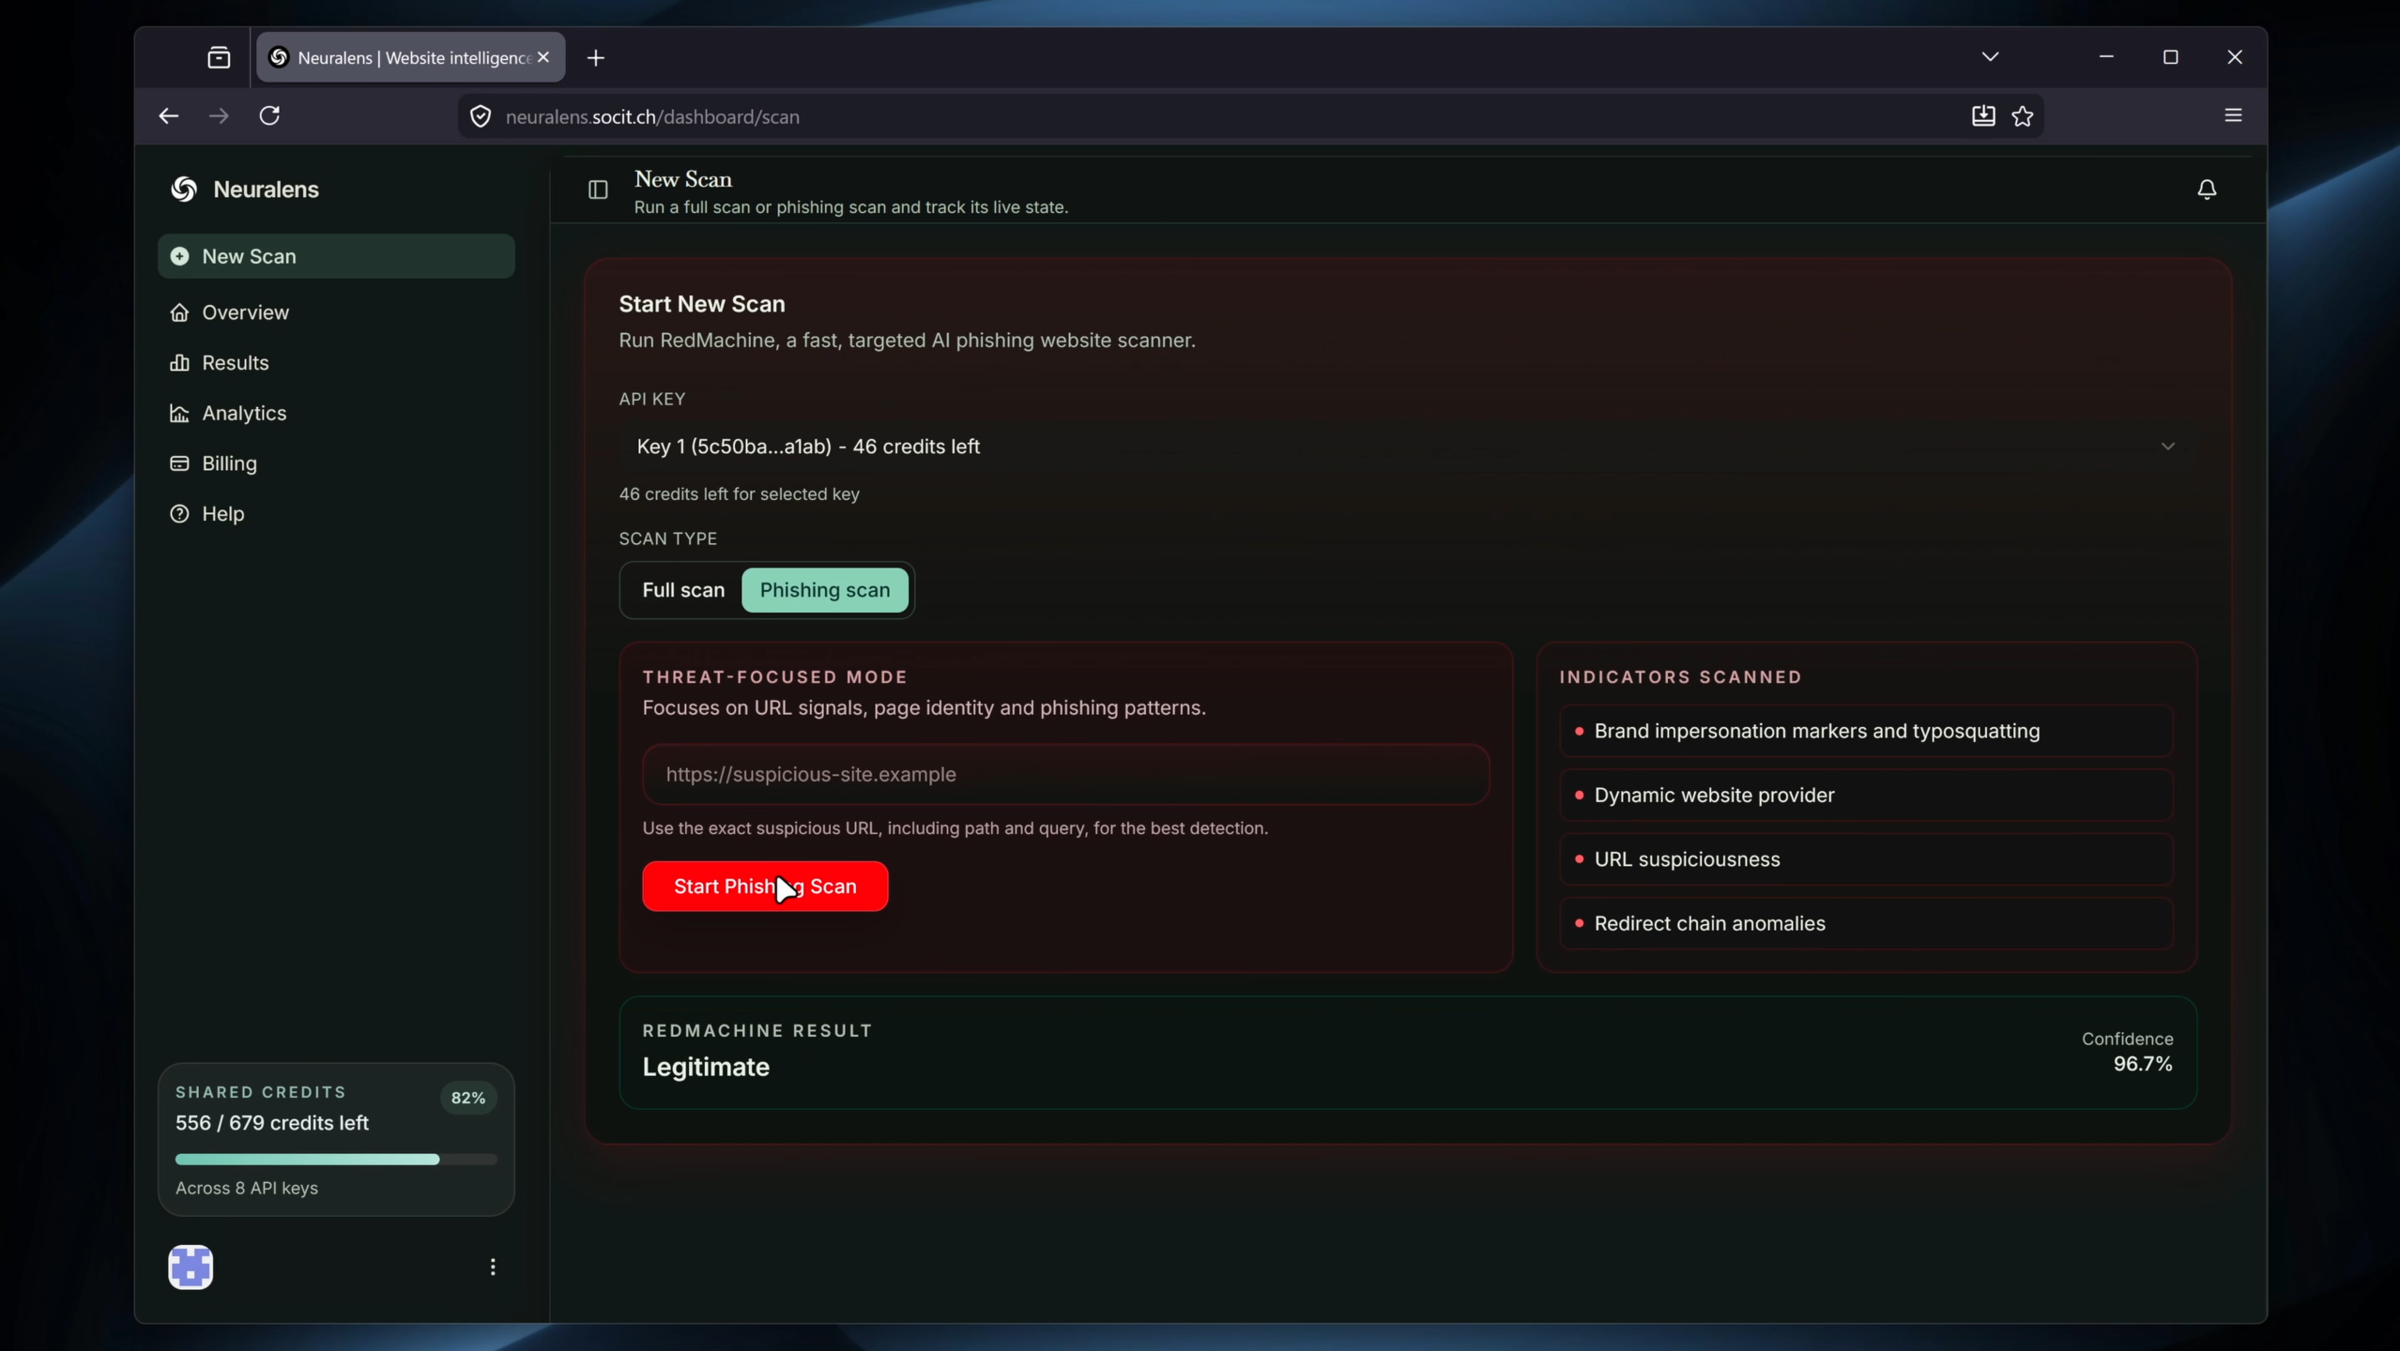Click the card icon next to Billing
The height and width of the screenshot is (1351, 2400).
point(179,463)
